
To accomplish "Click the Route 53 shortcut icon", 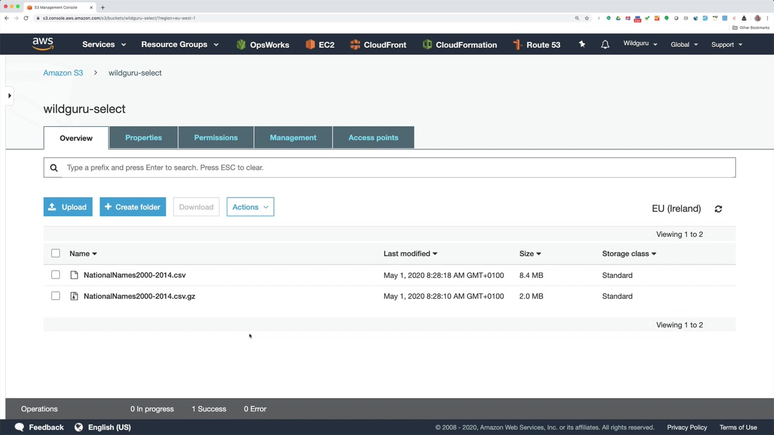I will [x=517, y=45].
